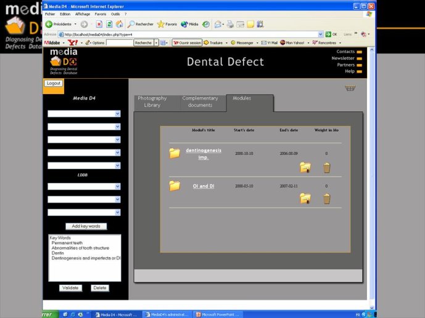
Task: Open the Edition menu
Action: [x=65, y=14]
